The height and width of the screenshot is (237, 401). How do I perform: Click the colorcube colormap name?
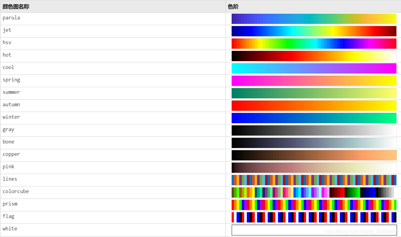coord(16,192)
